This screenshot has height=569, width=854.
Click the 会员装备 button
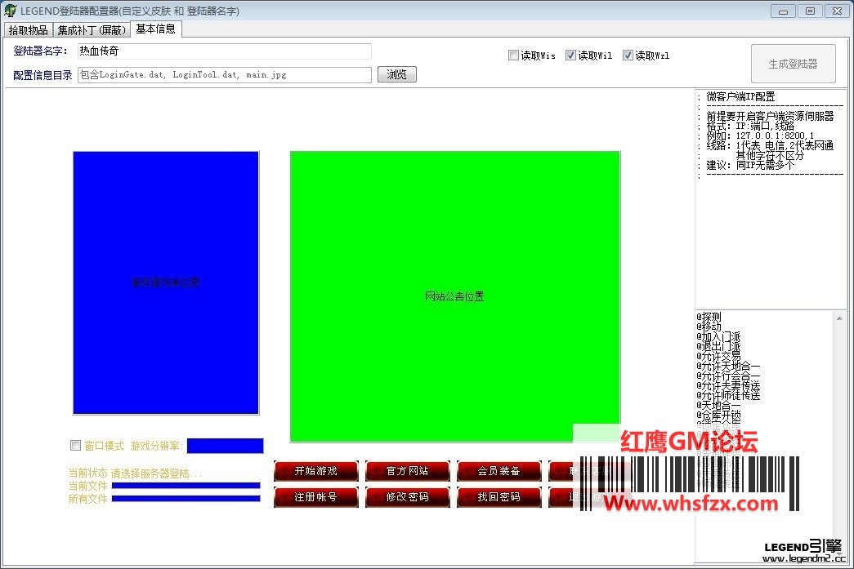pyautogui.click(x=499, y=471)
